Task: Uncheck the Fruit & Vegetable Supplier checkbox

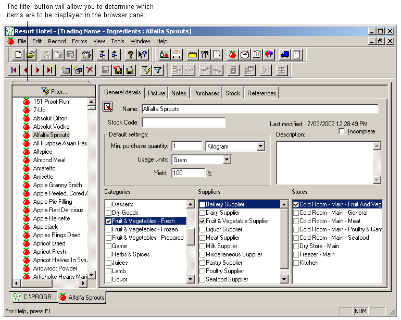Action: (202, 221)
